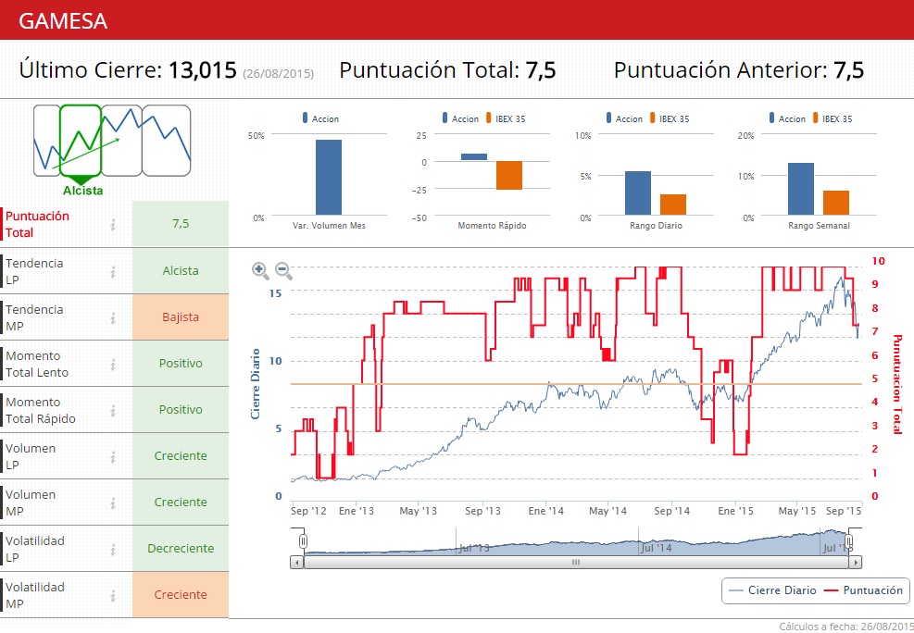Open info icon for Volatilidad MP row

point(113,596)
